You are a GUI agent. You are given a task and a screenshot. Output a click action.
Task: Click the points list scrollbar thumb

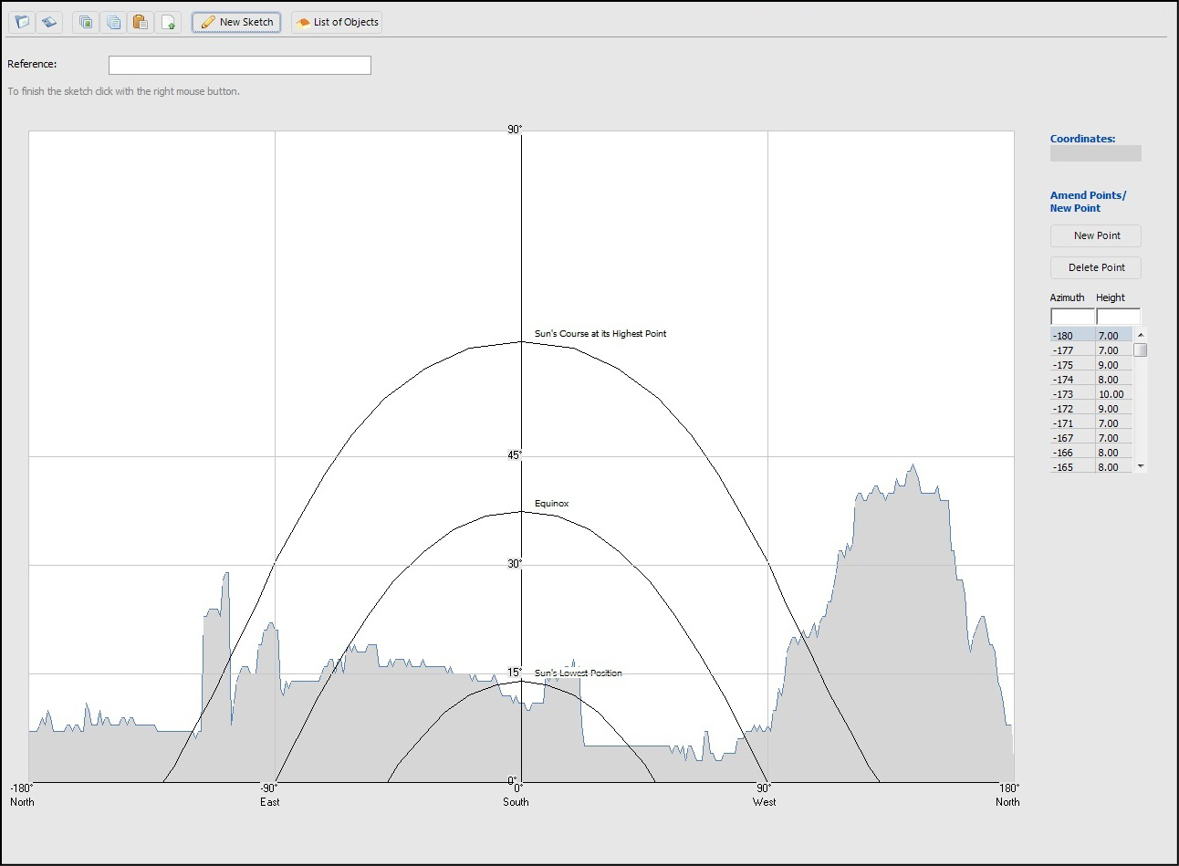point(1141,350)
